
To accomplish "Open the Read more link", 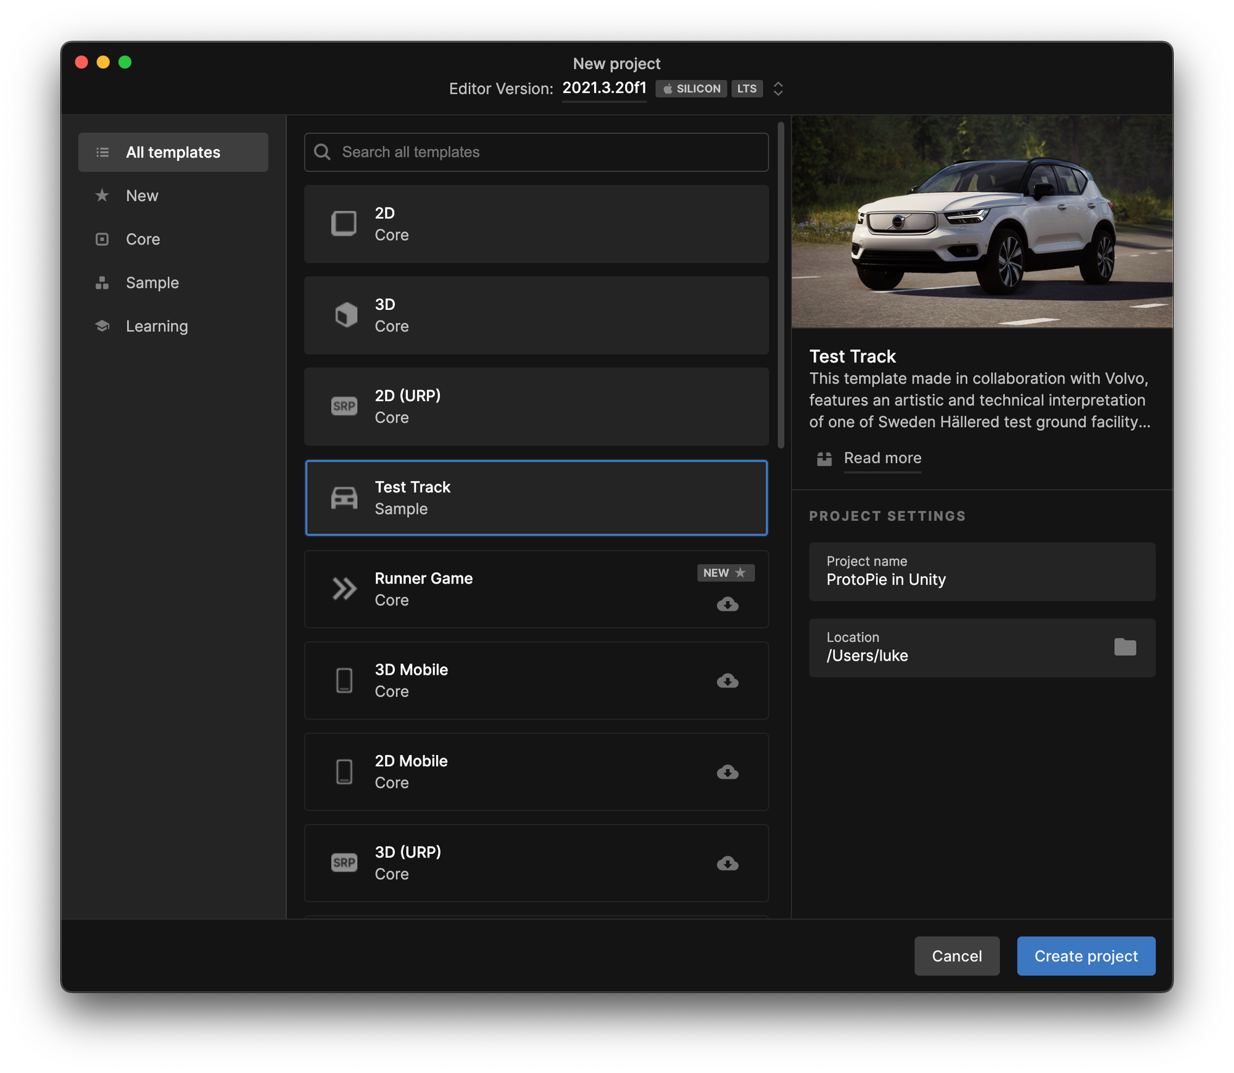I will 882,458.
